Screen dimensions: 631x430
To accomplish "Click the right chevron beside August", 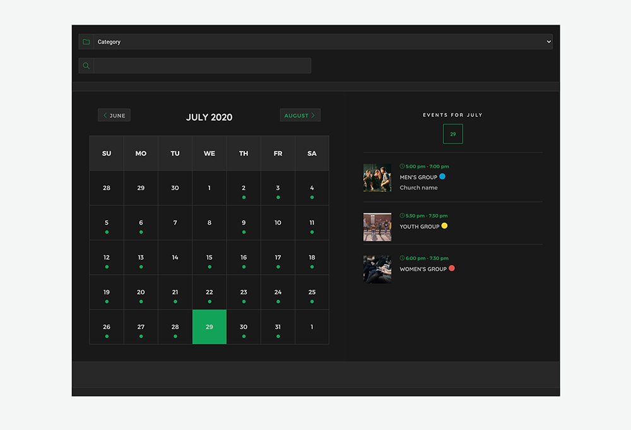I will (313, 116).
